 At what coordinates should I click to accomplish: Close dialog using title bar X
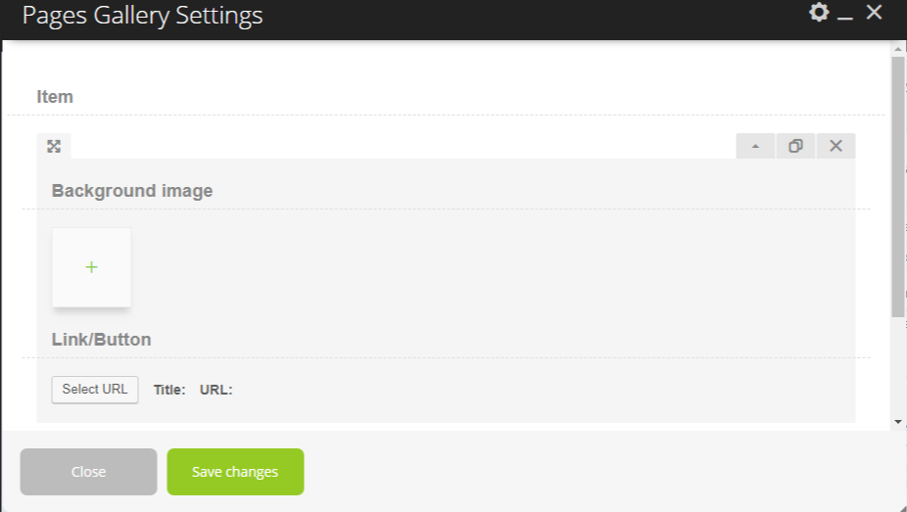tap(874, 12)
